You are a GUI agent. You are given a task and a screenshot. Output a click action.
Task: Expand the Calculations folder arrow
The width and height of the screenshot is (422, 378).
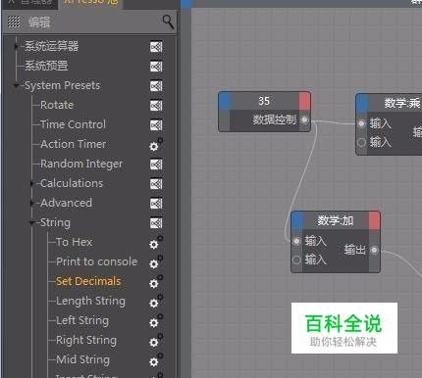31,183
